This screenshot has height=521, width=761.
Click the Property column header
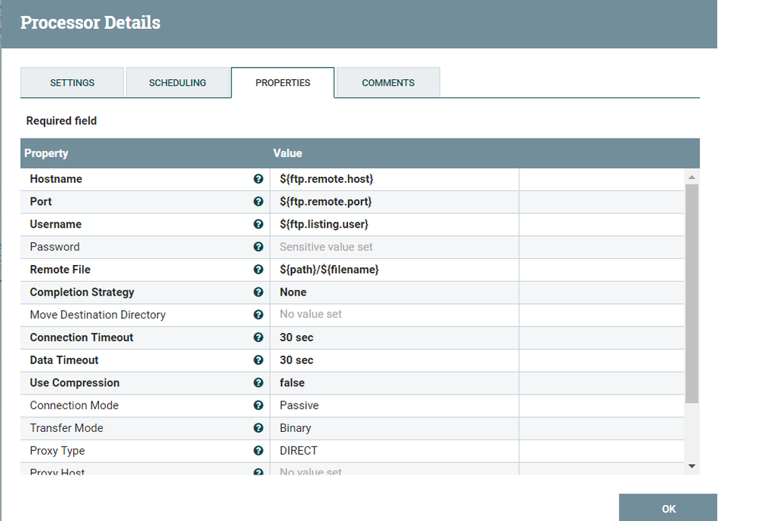pyautogui.click(x=46, y=153)
